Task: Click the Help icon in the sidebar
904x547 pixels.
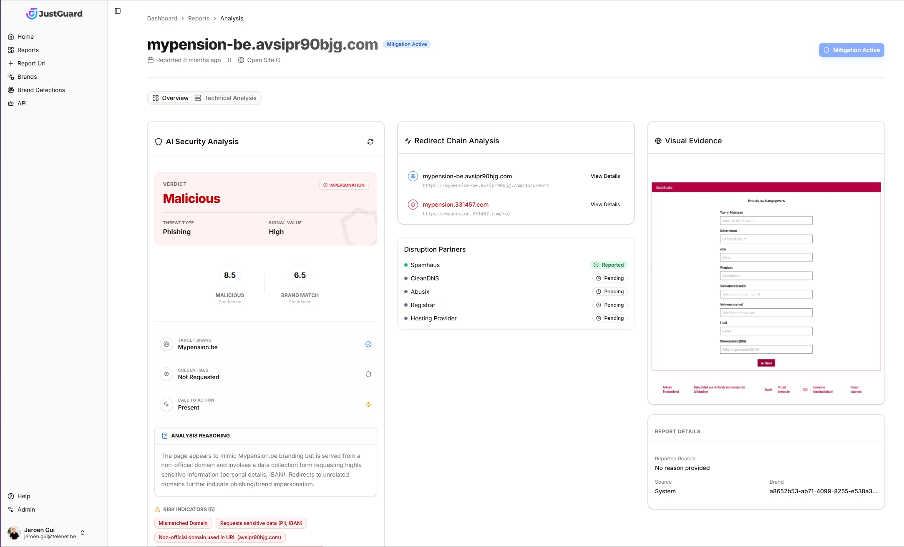Action: [x=10, y=496]
